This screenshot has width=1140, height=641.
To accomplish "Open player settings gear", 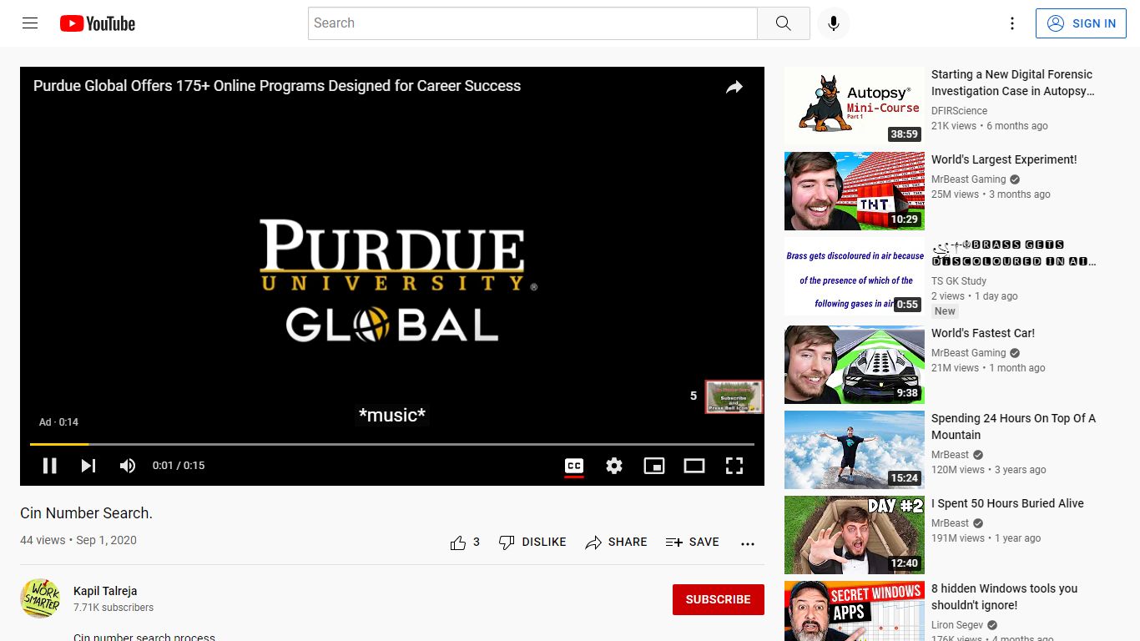I will pyautogui.click(x=614, y=466).
